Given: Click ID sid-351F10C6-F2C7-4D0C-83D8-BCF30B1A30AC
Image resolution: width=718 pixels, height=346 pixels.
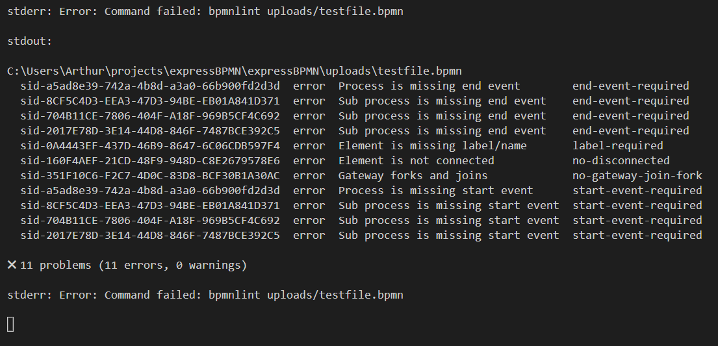Looking at the screenshot, I should (150, 175).
